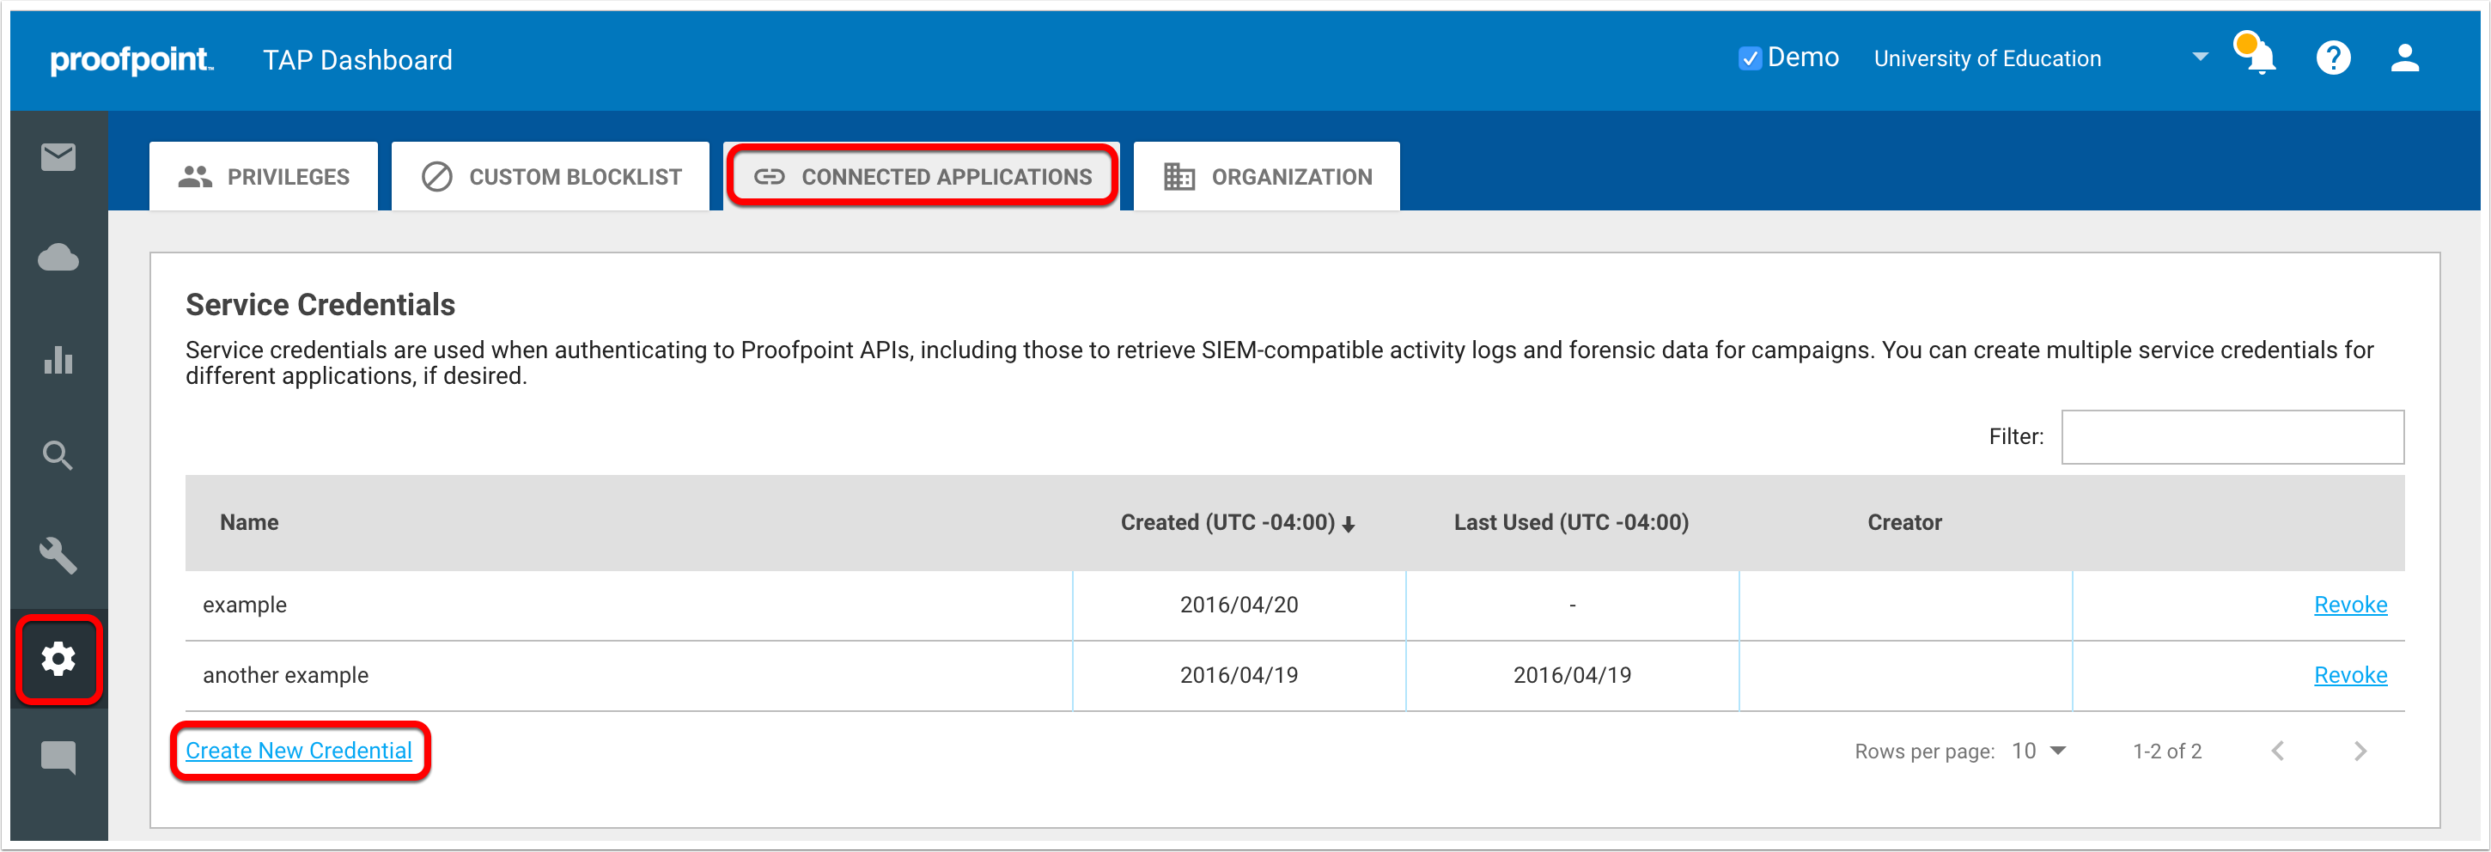
Task: Expand the University of Education dropdown
Action: (x=2200, y=57)
